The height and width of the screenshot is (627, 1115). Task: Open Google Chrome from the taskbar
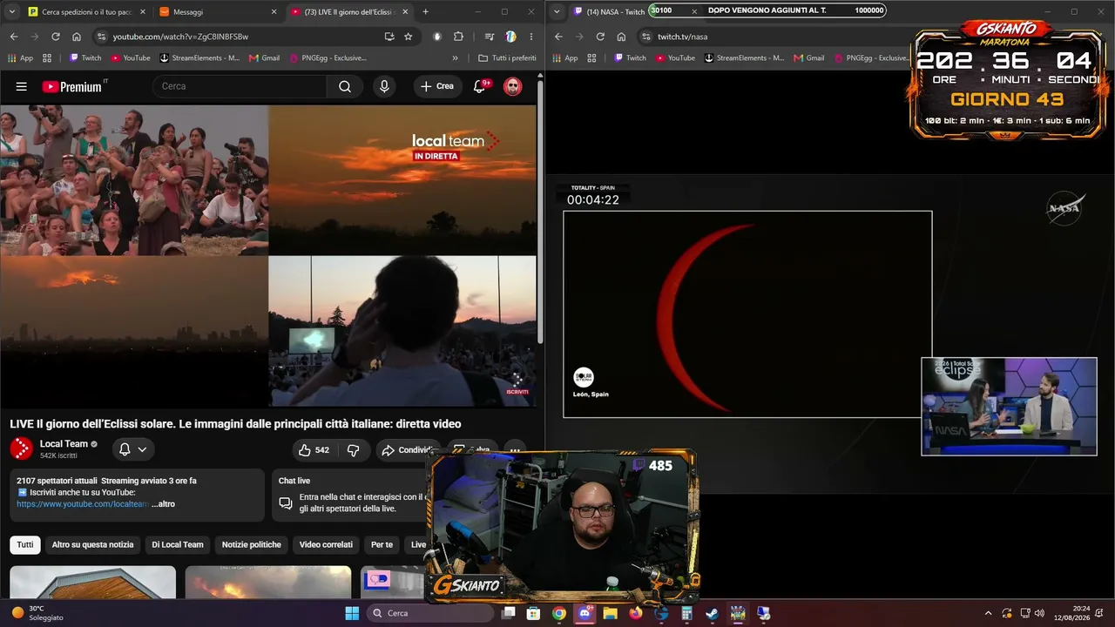tap(559, 613)
